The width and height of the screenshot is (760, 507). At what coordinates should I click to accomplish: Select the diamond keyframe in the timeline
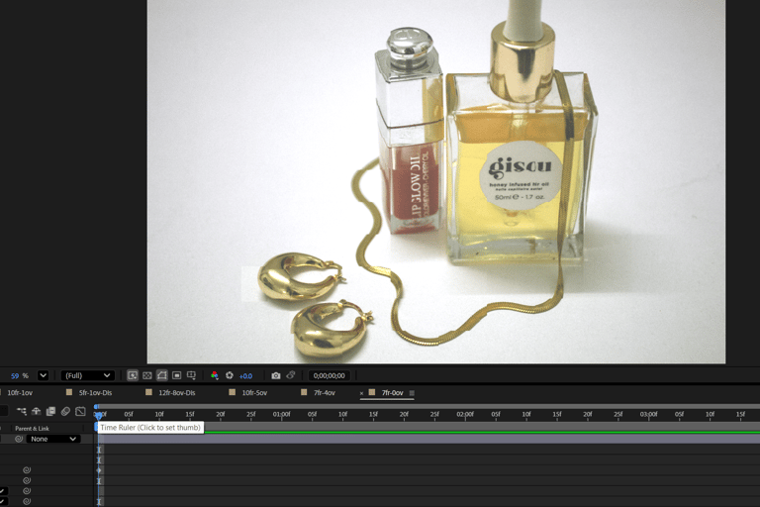99,470
